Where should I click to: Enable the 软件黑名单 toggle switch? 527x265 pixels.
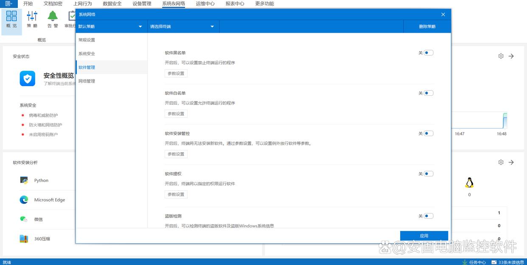(428, 53)
